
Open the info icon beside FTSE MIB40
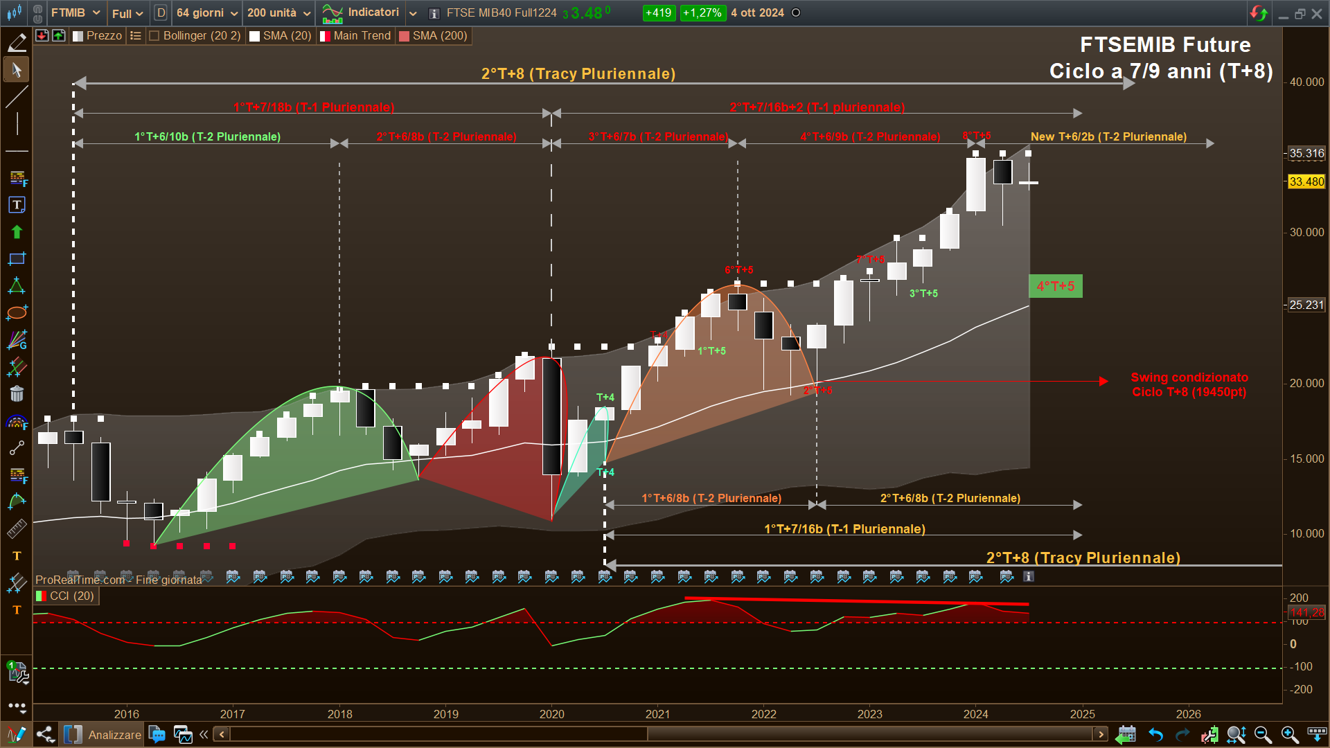pyautogui.click(x=434, y=13)
